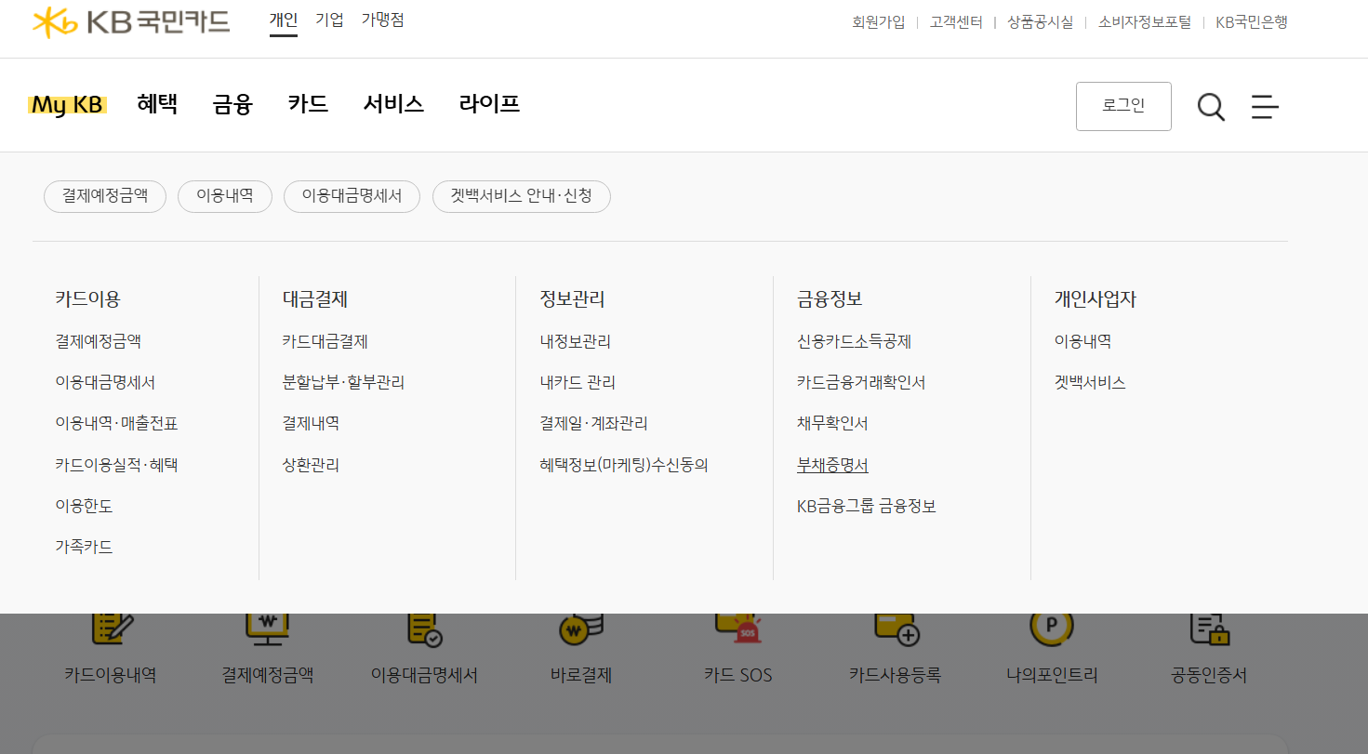Viewport: 1368px width, 754px height.
Task: Expand the 혜택 main menu
Action: 157,105
